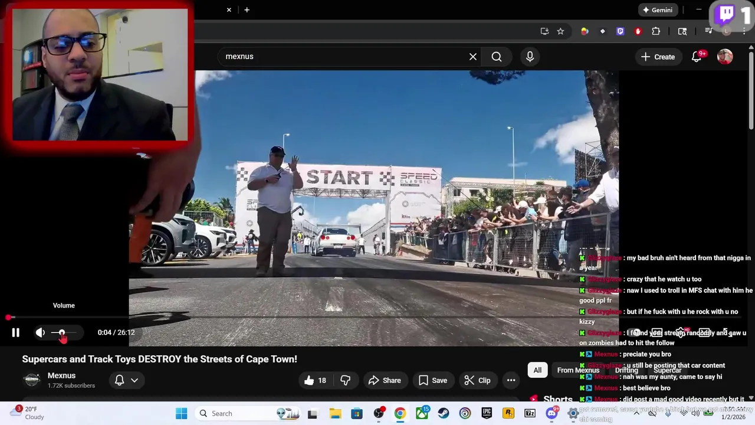
Task: Click the install app icon in the address bar
Action: tap(544, 31)
